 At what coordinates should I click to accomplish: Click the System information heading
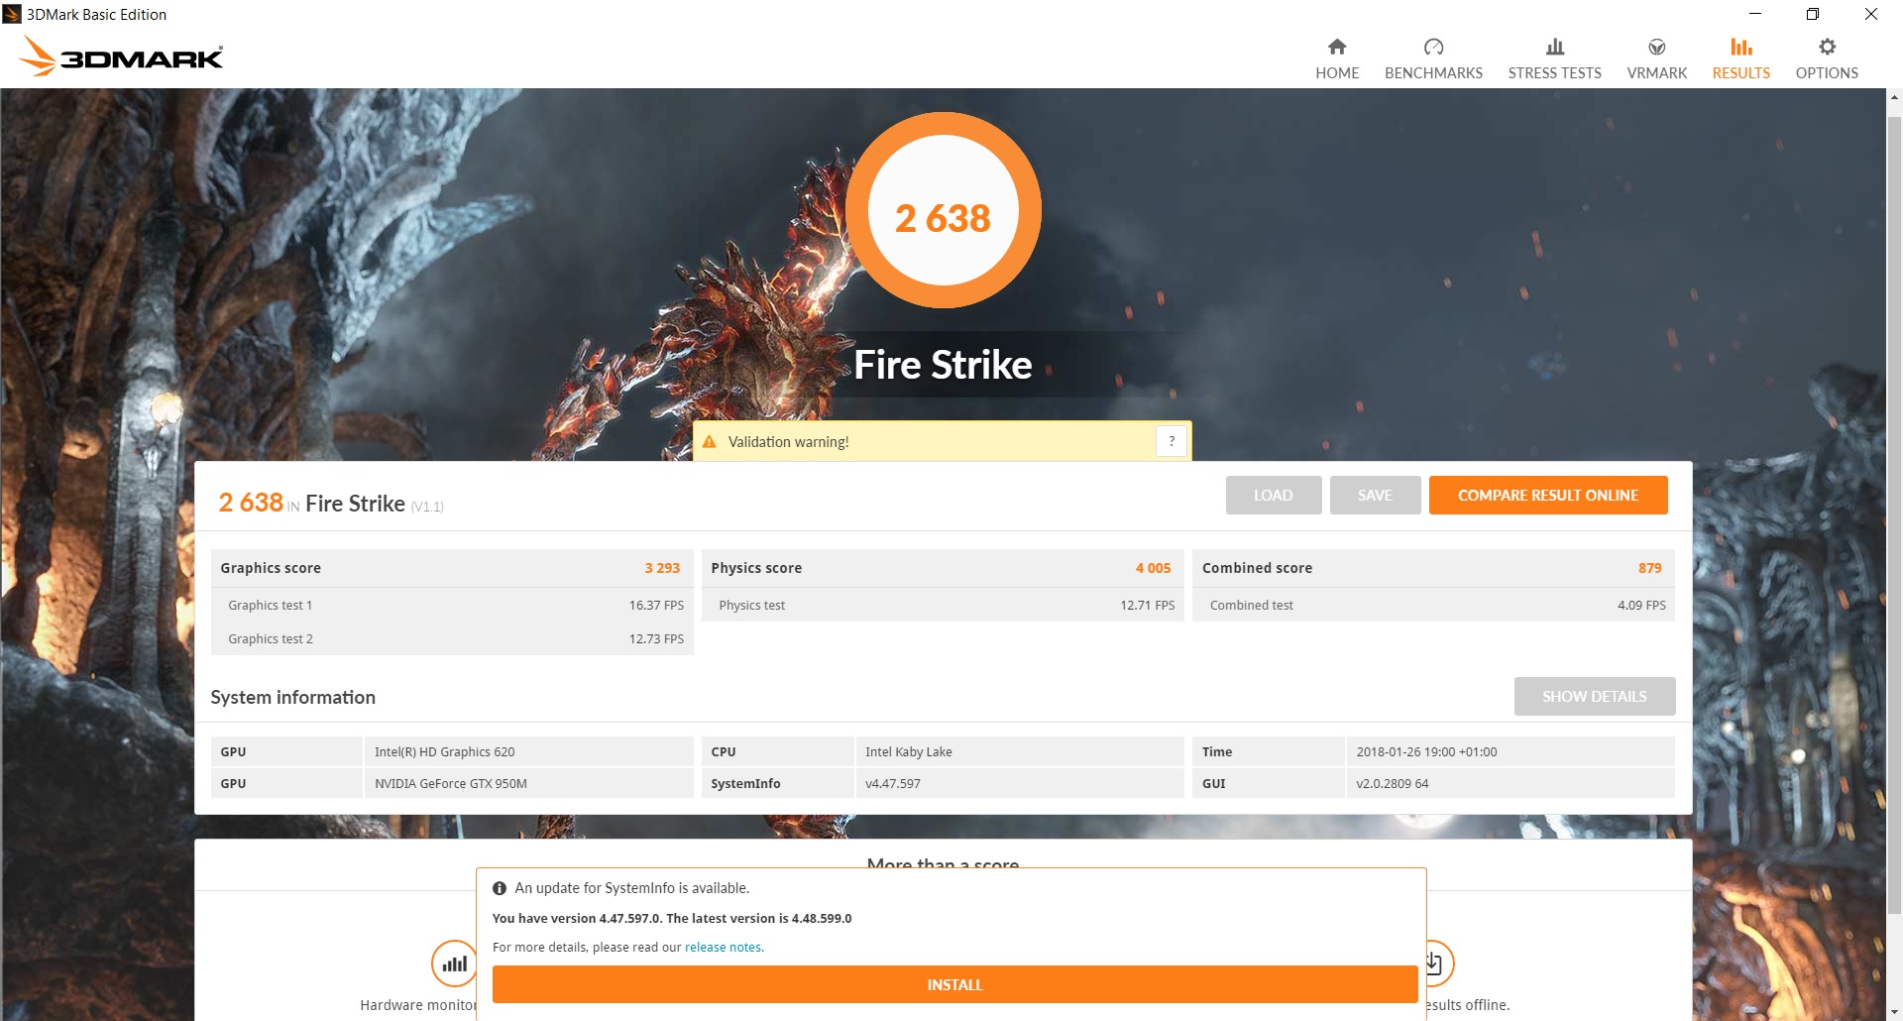coord(292,697)
